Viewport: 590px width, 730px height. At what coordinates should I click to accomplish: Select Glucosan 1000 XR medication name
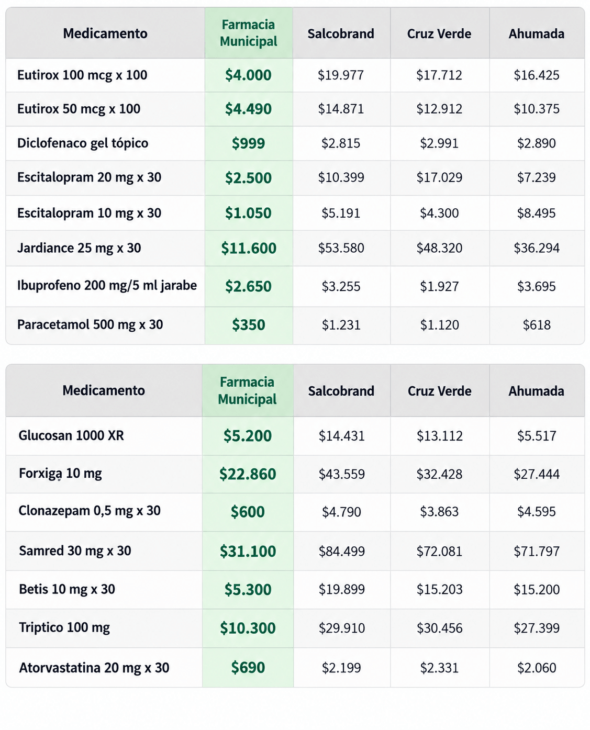pyautogui.click(x=71, y=435)
